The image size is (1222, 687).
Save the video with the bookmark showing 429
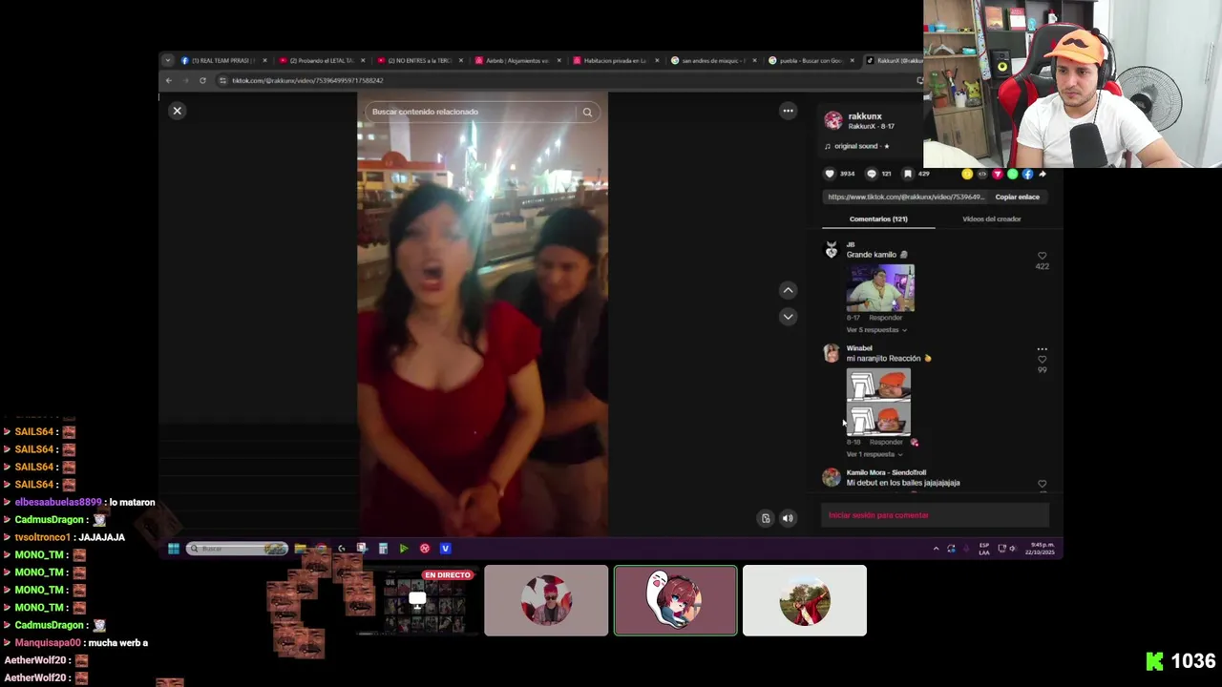coord(908,174)
